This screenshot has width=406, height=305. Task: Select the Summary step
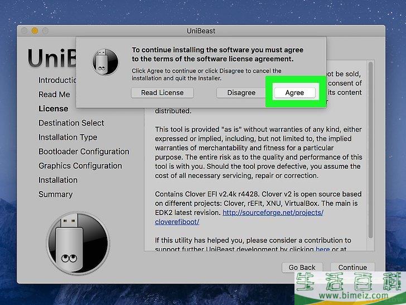(x=55, y=194)
